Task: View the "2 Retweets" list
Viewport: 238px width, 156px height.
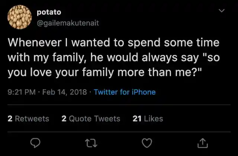Action: pyautogui.click(x=28, y=118)
